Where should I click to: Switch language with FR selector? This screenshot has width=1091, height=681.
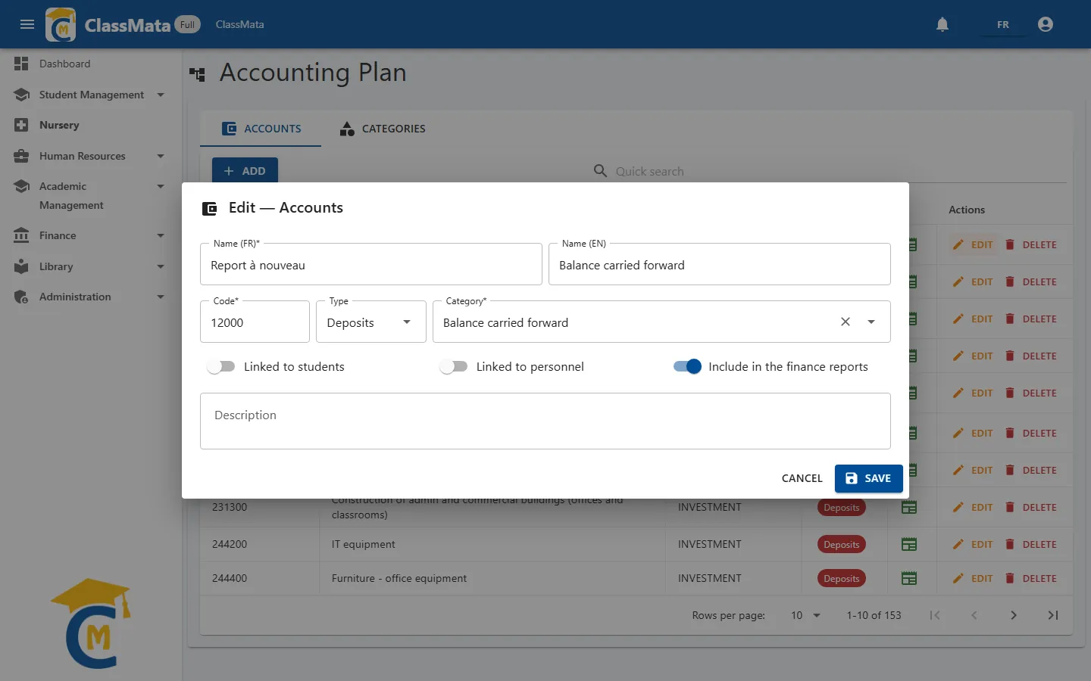1002,24
